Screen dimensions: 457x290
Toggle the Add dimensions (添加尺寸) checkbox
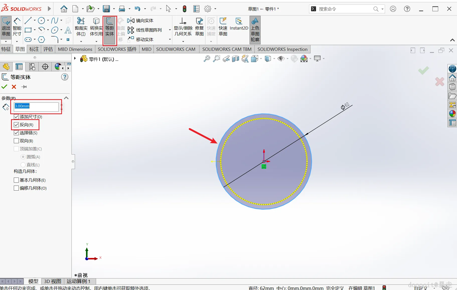pos(16,117)
